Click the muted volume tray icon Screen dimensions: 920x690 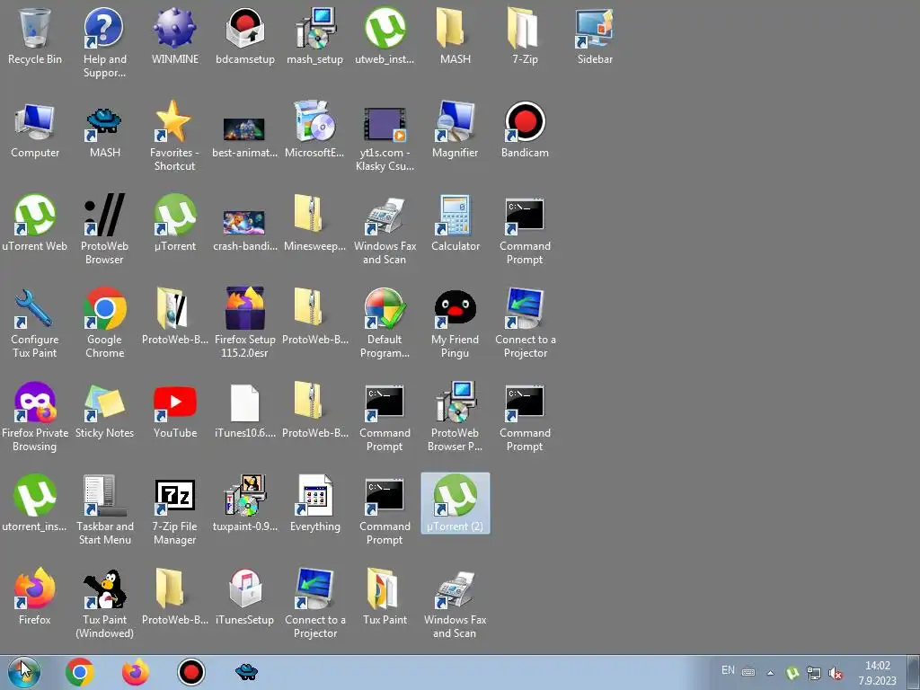836,674
